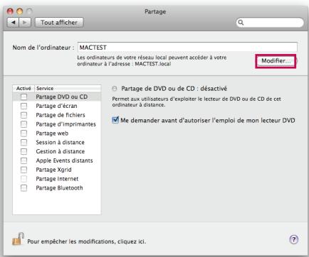The width and height of the screenshot is (309, 257).
Task: Toggle the Partage Internet checkbox
Action: tap(23, 179)
